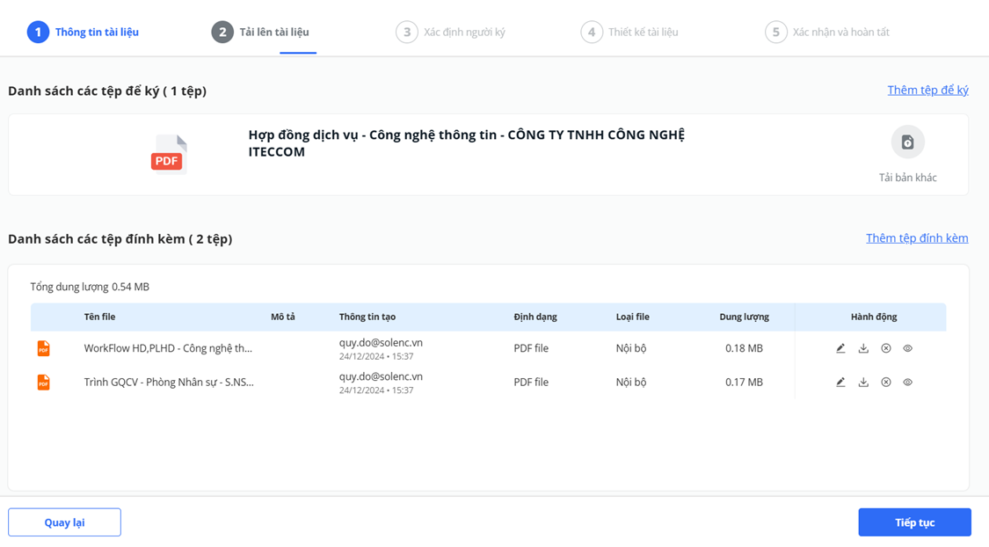Download the Trình GQCV attachment

(863, 383)
